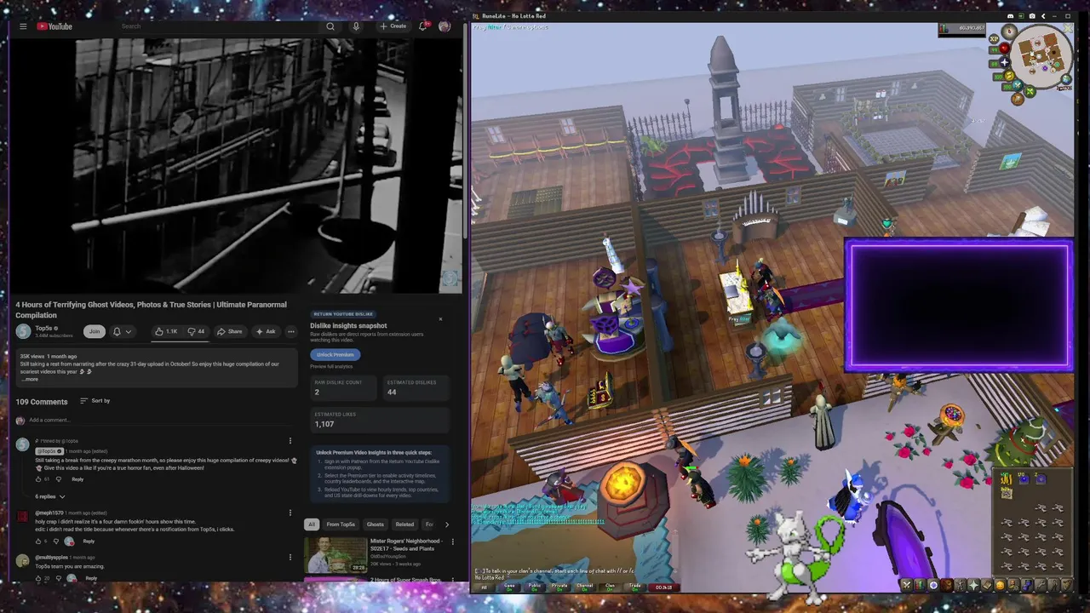Image resolution: width=1090 pixels, height=613 pixels.
Task: Select the Public chat tab
Action: (534, 587)
